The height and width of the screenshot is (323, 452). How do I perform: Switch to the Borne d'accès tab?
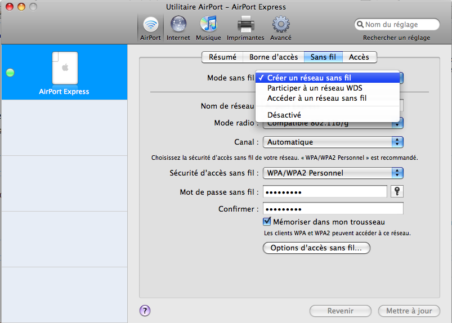pos(274,57)
